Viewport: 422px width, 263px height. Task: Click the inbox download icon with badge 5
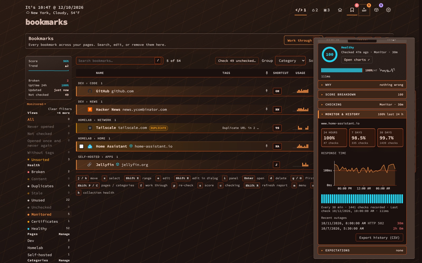[364, 10]
